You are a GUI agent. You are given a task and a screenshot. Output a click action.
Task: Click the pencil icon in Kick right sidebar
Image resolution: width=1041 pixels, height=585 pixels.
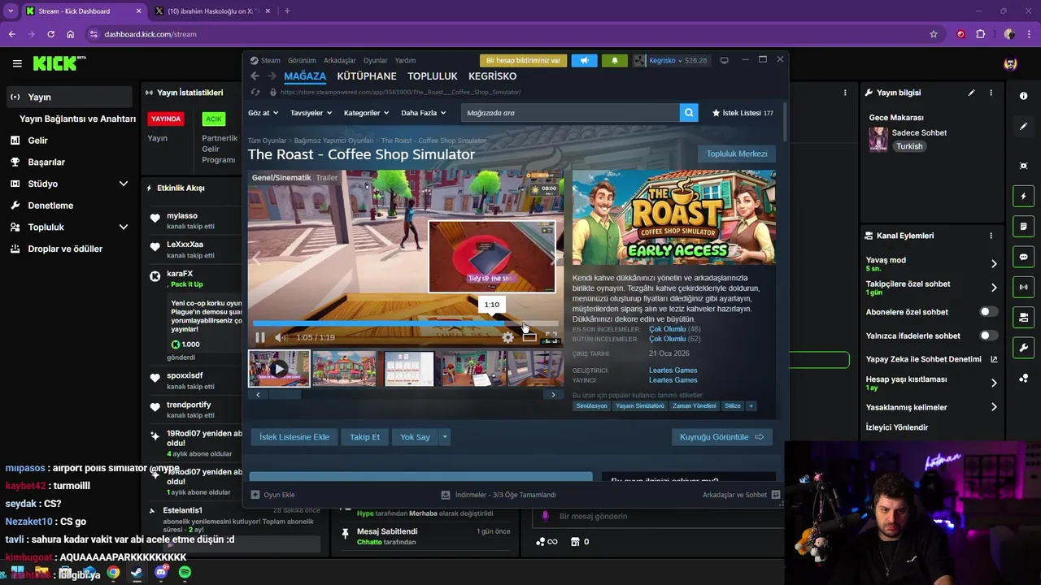(1023, 127)
